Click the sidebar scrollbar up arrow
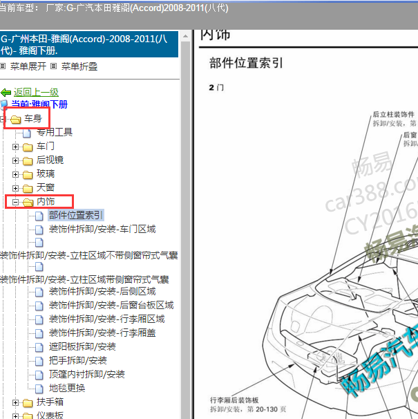The height and width of the screenshot is (419, 418). click(x=185, y=36)
